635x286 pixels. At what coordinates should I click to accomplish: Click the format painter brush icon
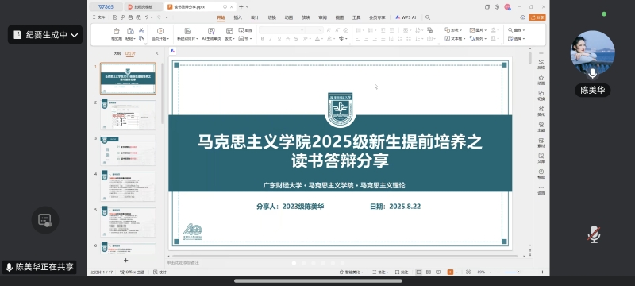[116, 31]
